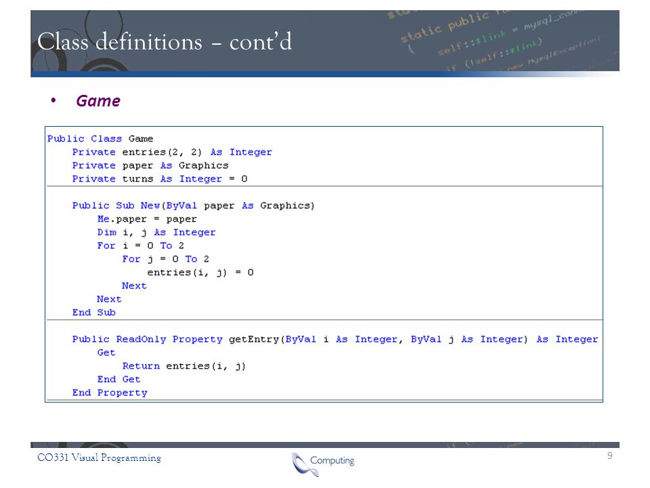Click the 'Me.paper = paper' statement
This screenshot has height=488, width=650.
[x=147, y=219]
